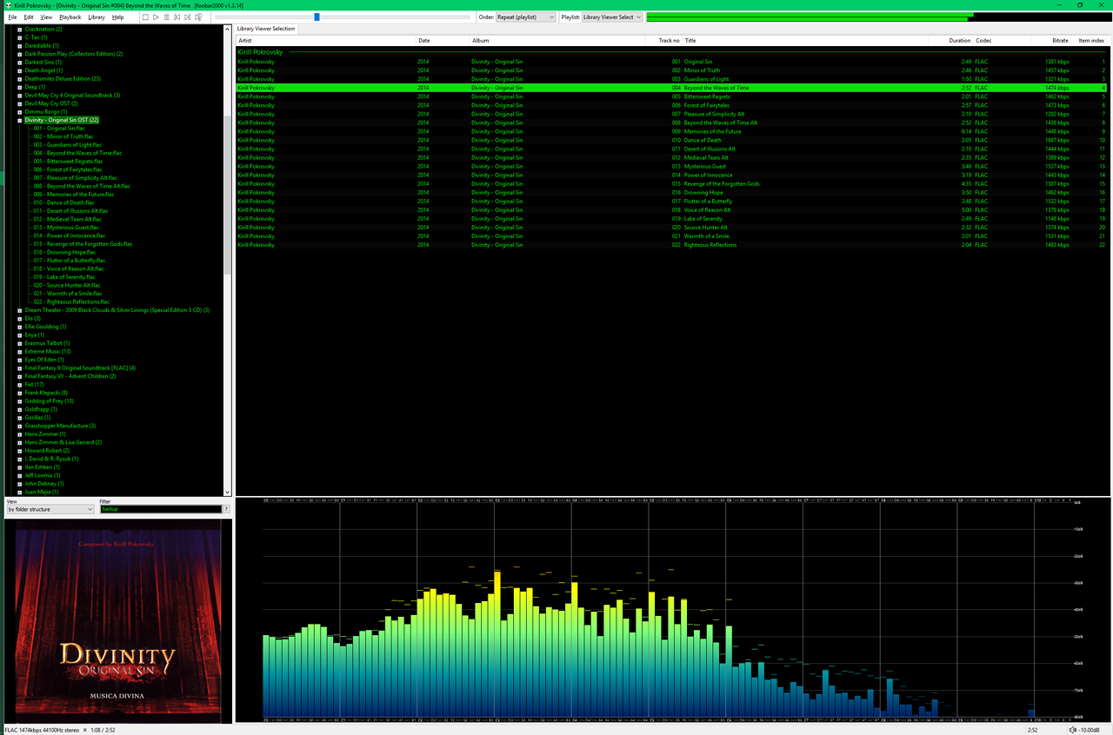
Task: Select playlist track 'Mirror of Truth'
Action: [670, 70]
